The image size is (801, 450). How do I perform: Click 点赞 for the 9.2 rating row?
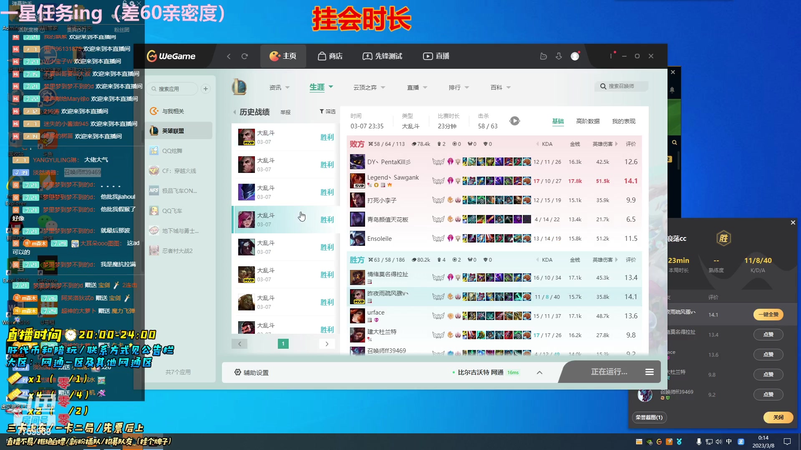tap(768, 395)
